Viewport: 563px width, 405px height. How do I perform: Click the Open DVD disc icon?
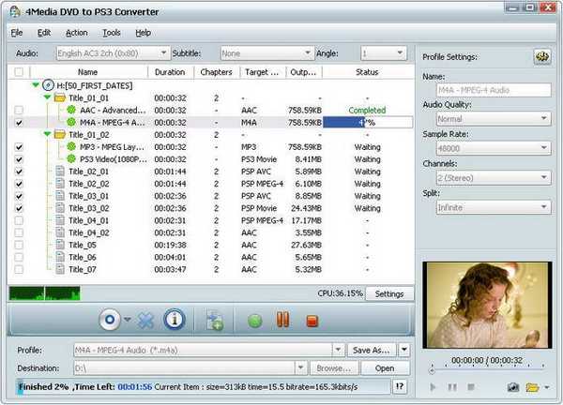tap(110, 320)
